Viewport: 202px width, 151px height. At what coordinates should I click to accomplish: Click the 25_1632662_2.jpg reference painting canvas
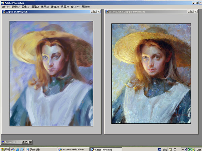[151, 74]
